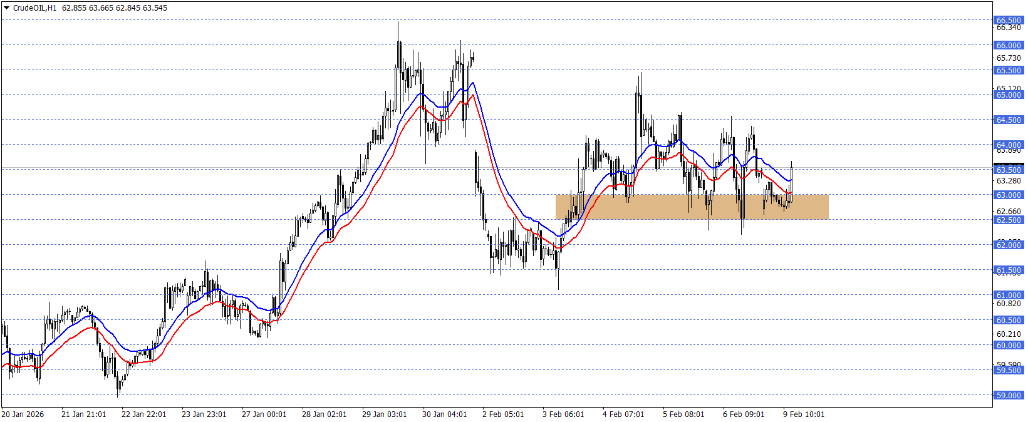Select the 9 Feb 10:01 time label

[804, 414]
